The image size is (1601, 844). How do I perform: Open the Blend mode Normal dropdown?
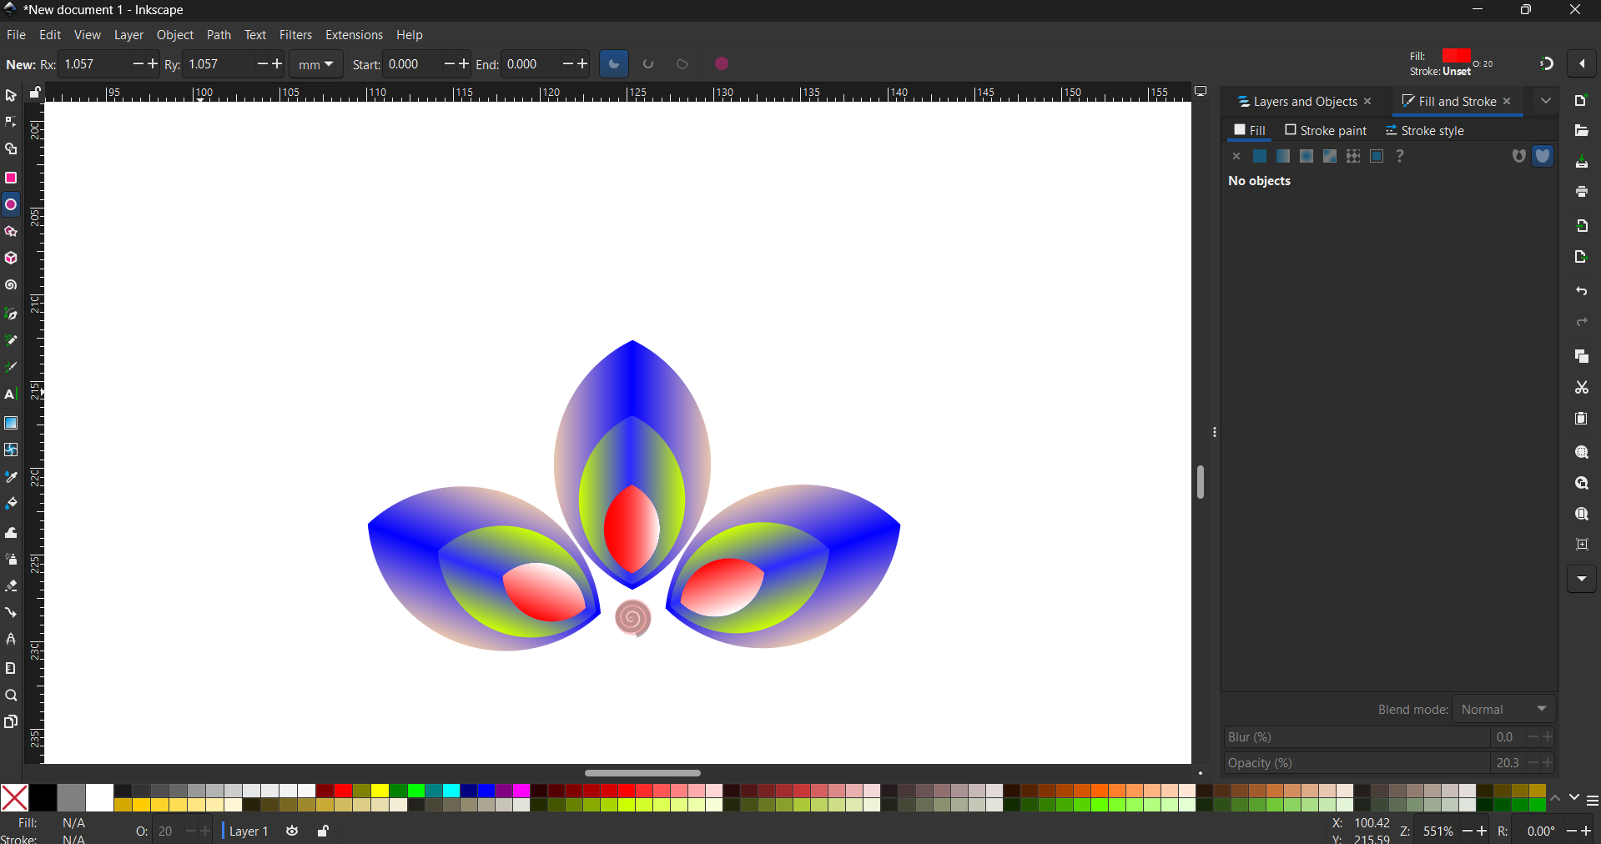point(1504,710)
